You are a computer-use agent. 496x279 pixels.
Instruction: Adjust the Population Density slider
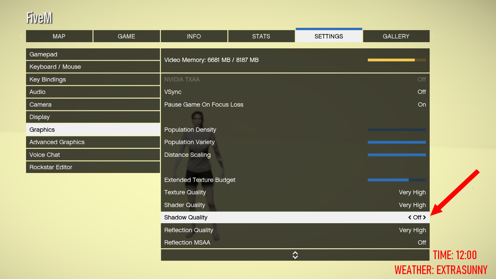click(x=397, y=130)
